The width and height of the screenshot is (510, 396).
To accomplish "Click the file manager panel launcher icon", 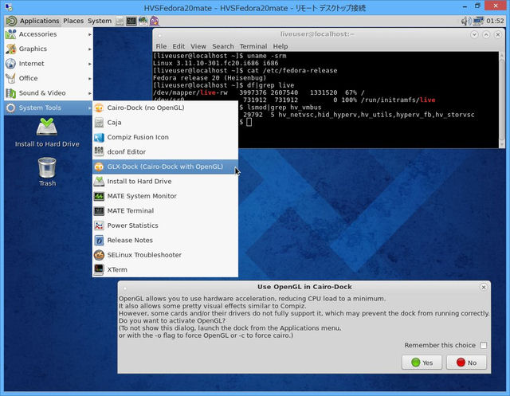I will (x=120, y=22).
